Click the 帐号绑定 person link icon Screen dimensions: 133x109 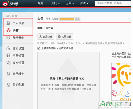[8, 74]
